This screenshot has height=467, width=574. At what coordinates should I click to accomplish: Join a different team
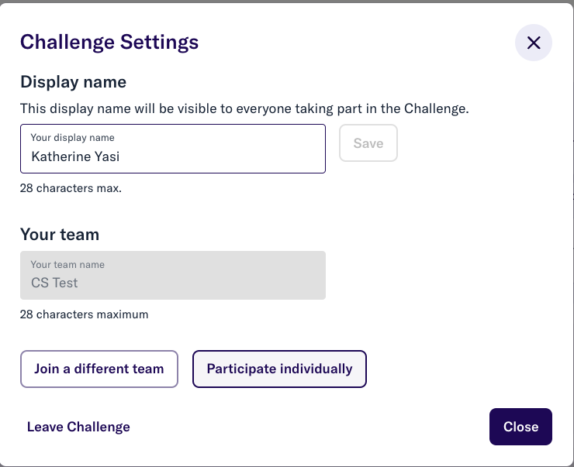(x=99, y=369)
